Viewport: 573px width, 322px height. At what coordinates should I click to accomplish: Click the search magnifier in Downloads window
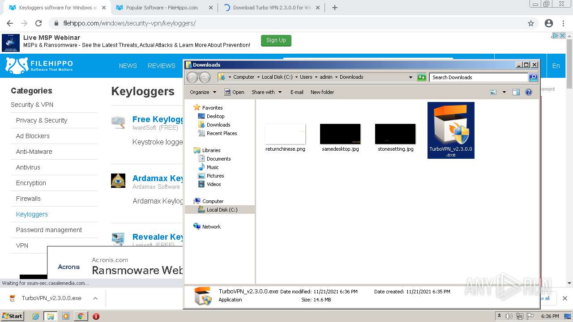click(533, 77)
